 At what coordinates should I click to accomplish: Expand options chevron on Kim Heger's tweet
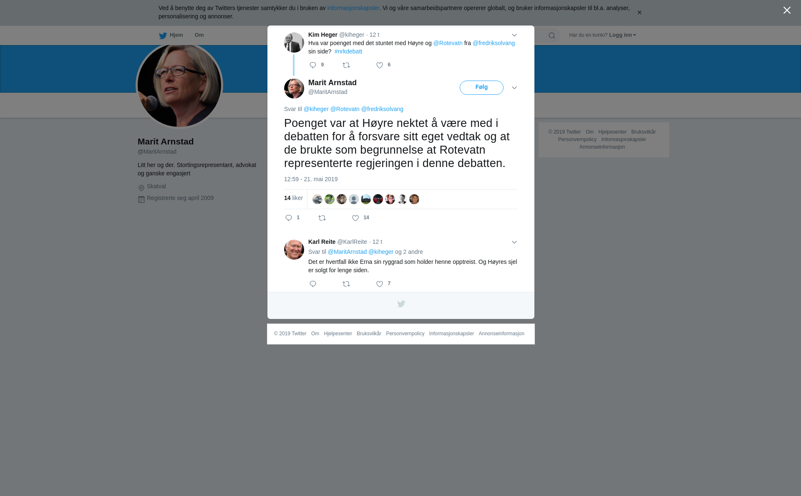pos(514,35)
